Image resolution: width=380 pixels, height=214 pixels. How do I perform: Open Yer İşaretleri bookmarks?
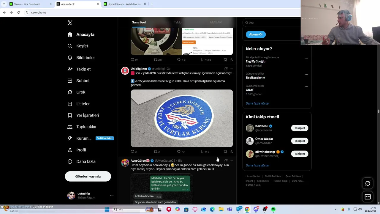point(83,115)
